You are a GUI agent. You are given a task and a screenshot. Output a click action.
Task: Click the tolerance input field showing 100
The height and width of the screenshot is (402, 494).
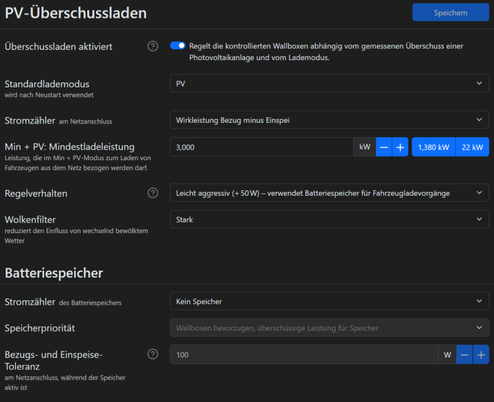pos(304,355)
